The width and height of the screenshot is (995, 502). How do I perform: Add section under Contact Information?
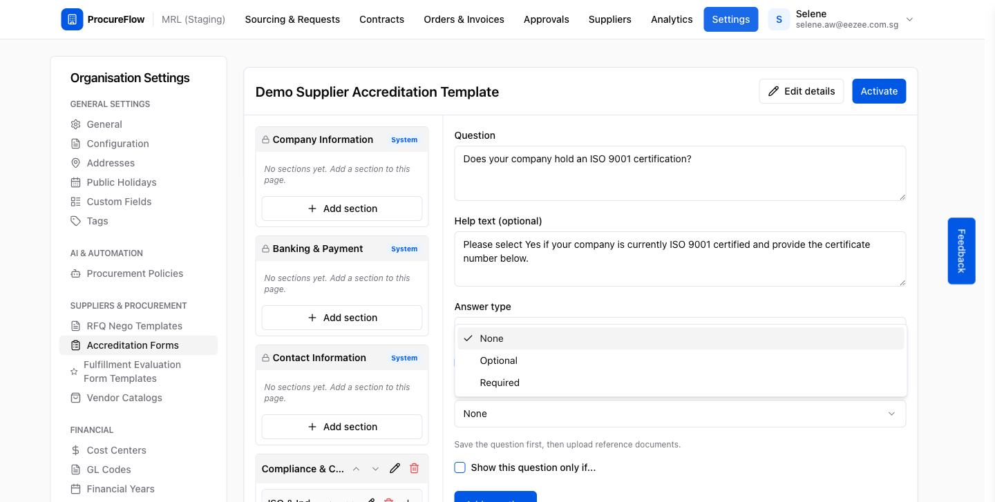click(x=342, y=427)
